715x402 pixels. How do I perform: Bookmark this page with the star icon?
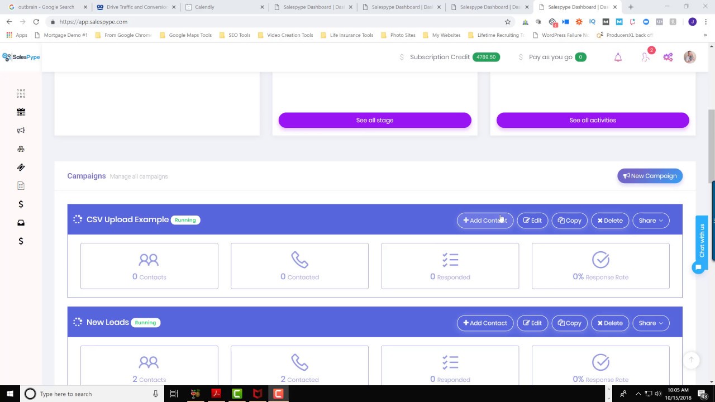[507, 22]
